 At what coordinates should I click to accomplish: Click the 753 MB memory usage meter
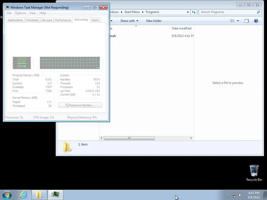[22, 63]
